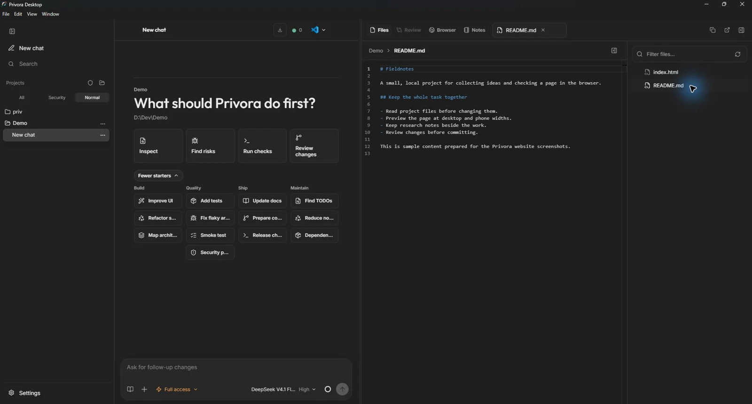Open the View menu
752x404 pixels.
[x=32, y=14]
